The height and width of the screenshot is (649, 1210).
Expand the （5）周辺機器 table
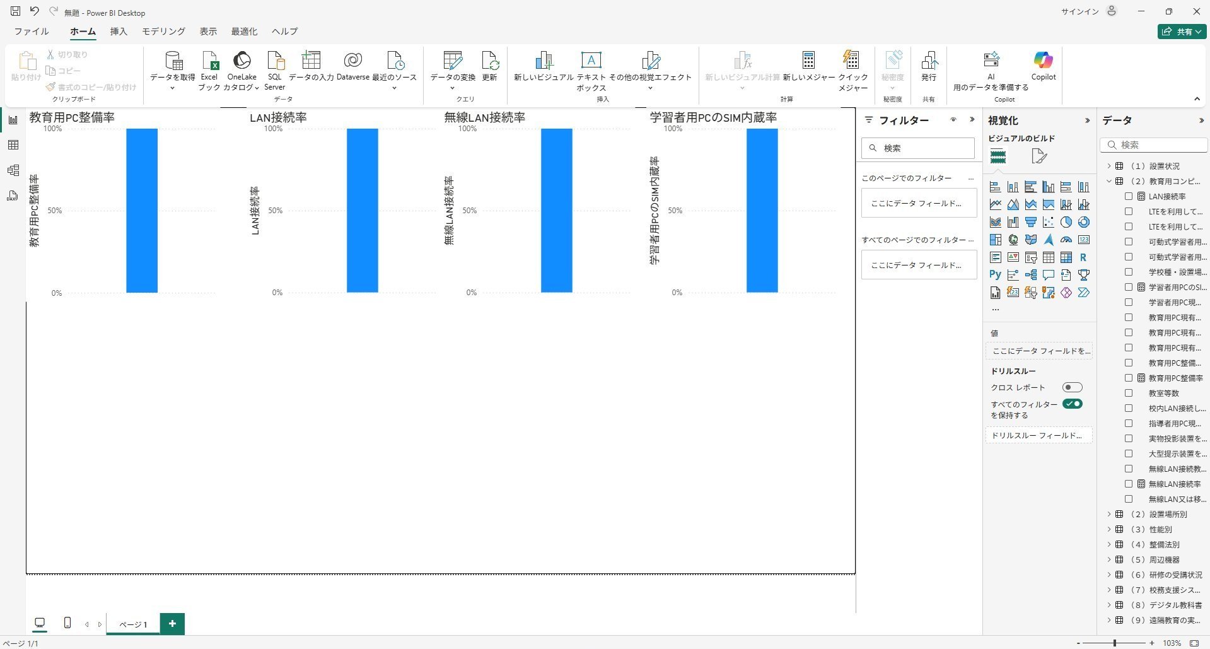tap(1109, 559)
